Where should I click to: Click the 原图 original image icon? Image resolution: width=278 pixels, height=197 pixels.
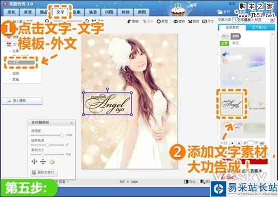tap(159, 22)
